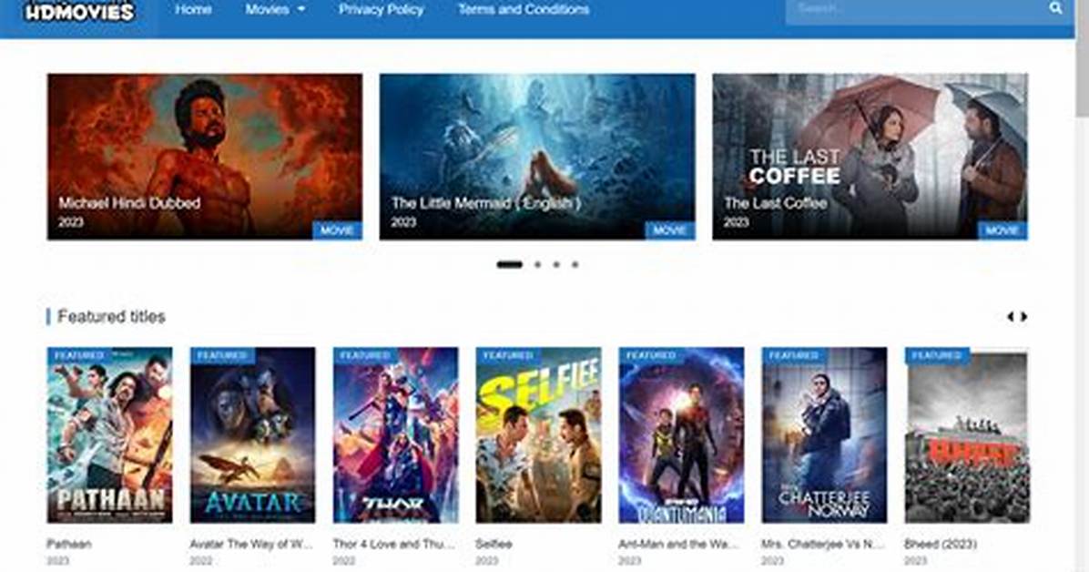Open the Home menu item
1089x572 pixels.
click(x=193, y=10)
